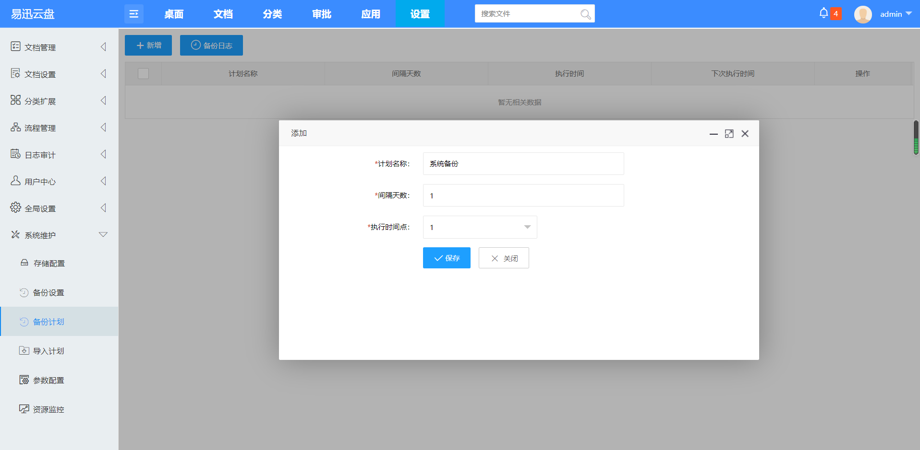This screenshot has height=450, width=920.
Task: Expand the 文档管理 arrow
Action: [x=103, y=46]
